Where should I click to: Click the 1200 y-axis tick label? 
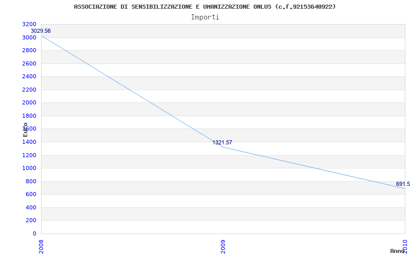29,156
